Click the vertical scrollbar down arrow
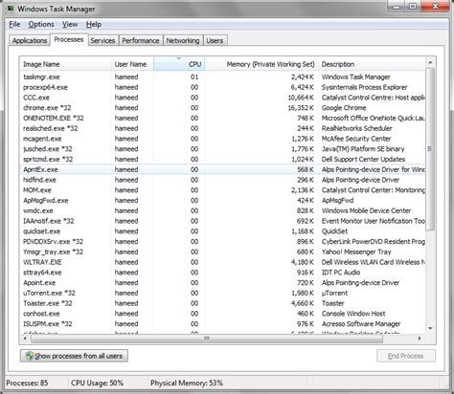Viewport: 454px width, 394px height. tap(430, 328)
